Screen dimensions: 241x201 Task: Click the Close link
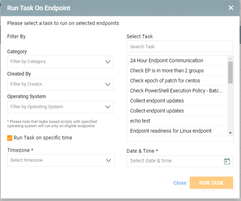180,183
